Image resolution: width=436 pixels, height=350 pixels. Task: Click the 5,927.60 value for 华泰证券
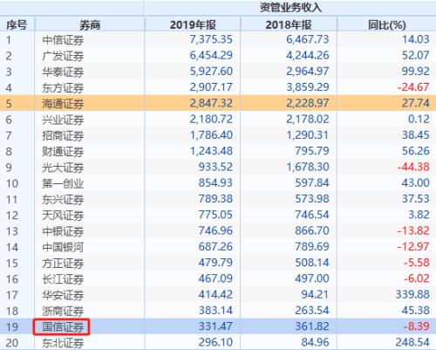point(211,72)
